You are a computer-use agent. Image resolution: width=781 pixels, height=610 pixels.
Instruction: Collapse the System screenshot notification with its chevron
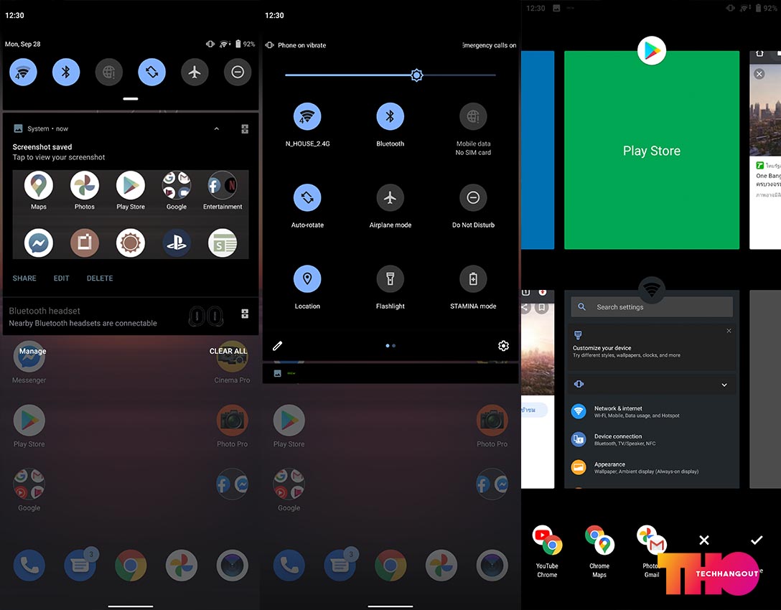[x=217, y=128]
